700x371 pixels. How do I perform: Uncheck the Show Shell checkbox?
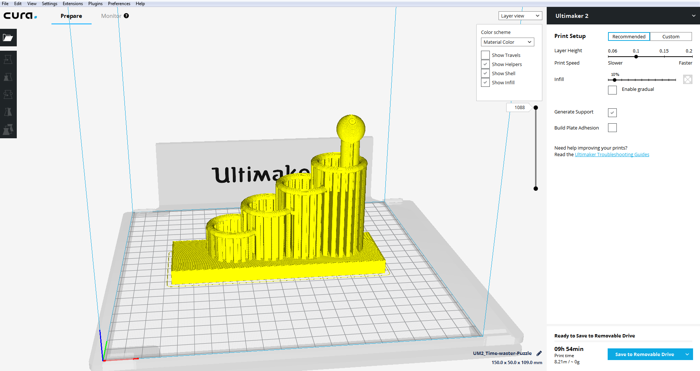[485, 73]
